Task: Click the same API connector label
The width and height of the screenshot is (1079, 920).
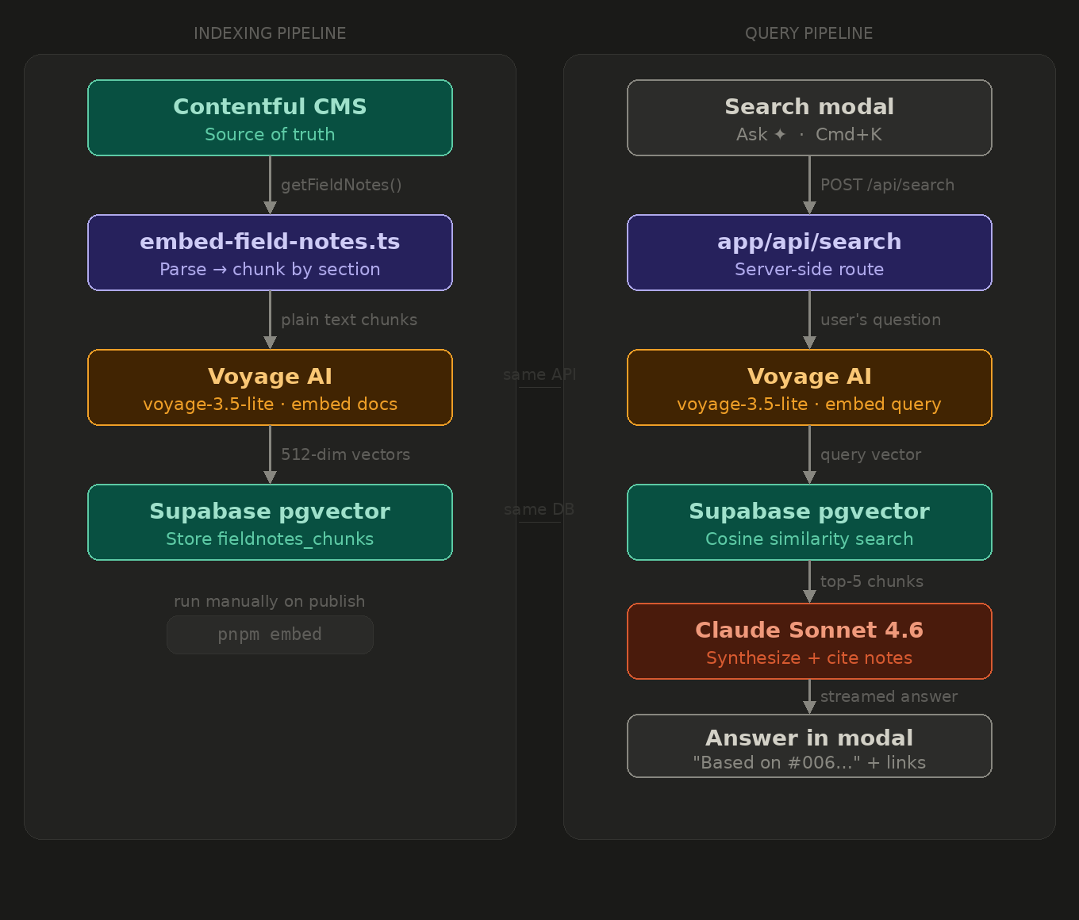Action: (539, 374)
